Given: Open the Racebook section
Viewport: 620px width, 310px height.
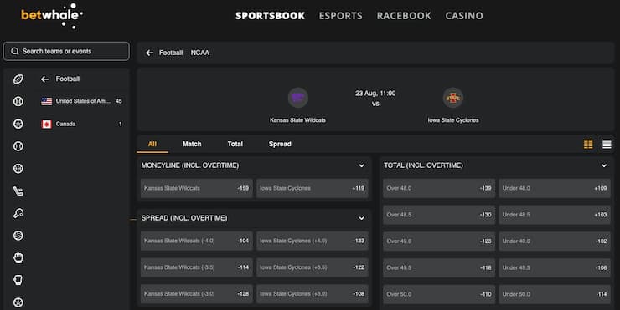Looking at the screenshot, I should (404, 16).
